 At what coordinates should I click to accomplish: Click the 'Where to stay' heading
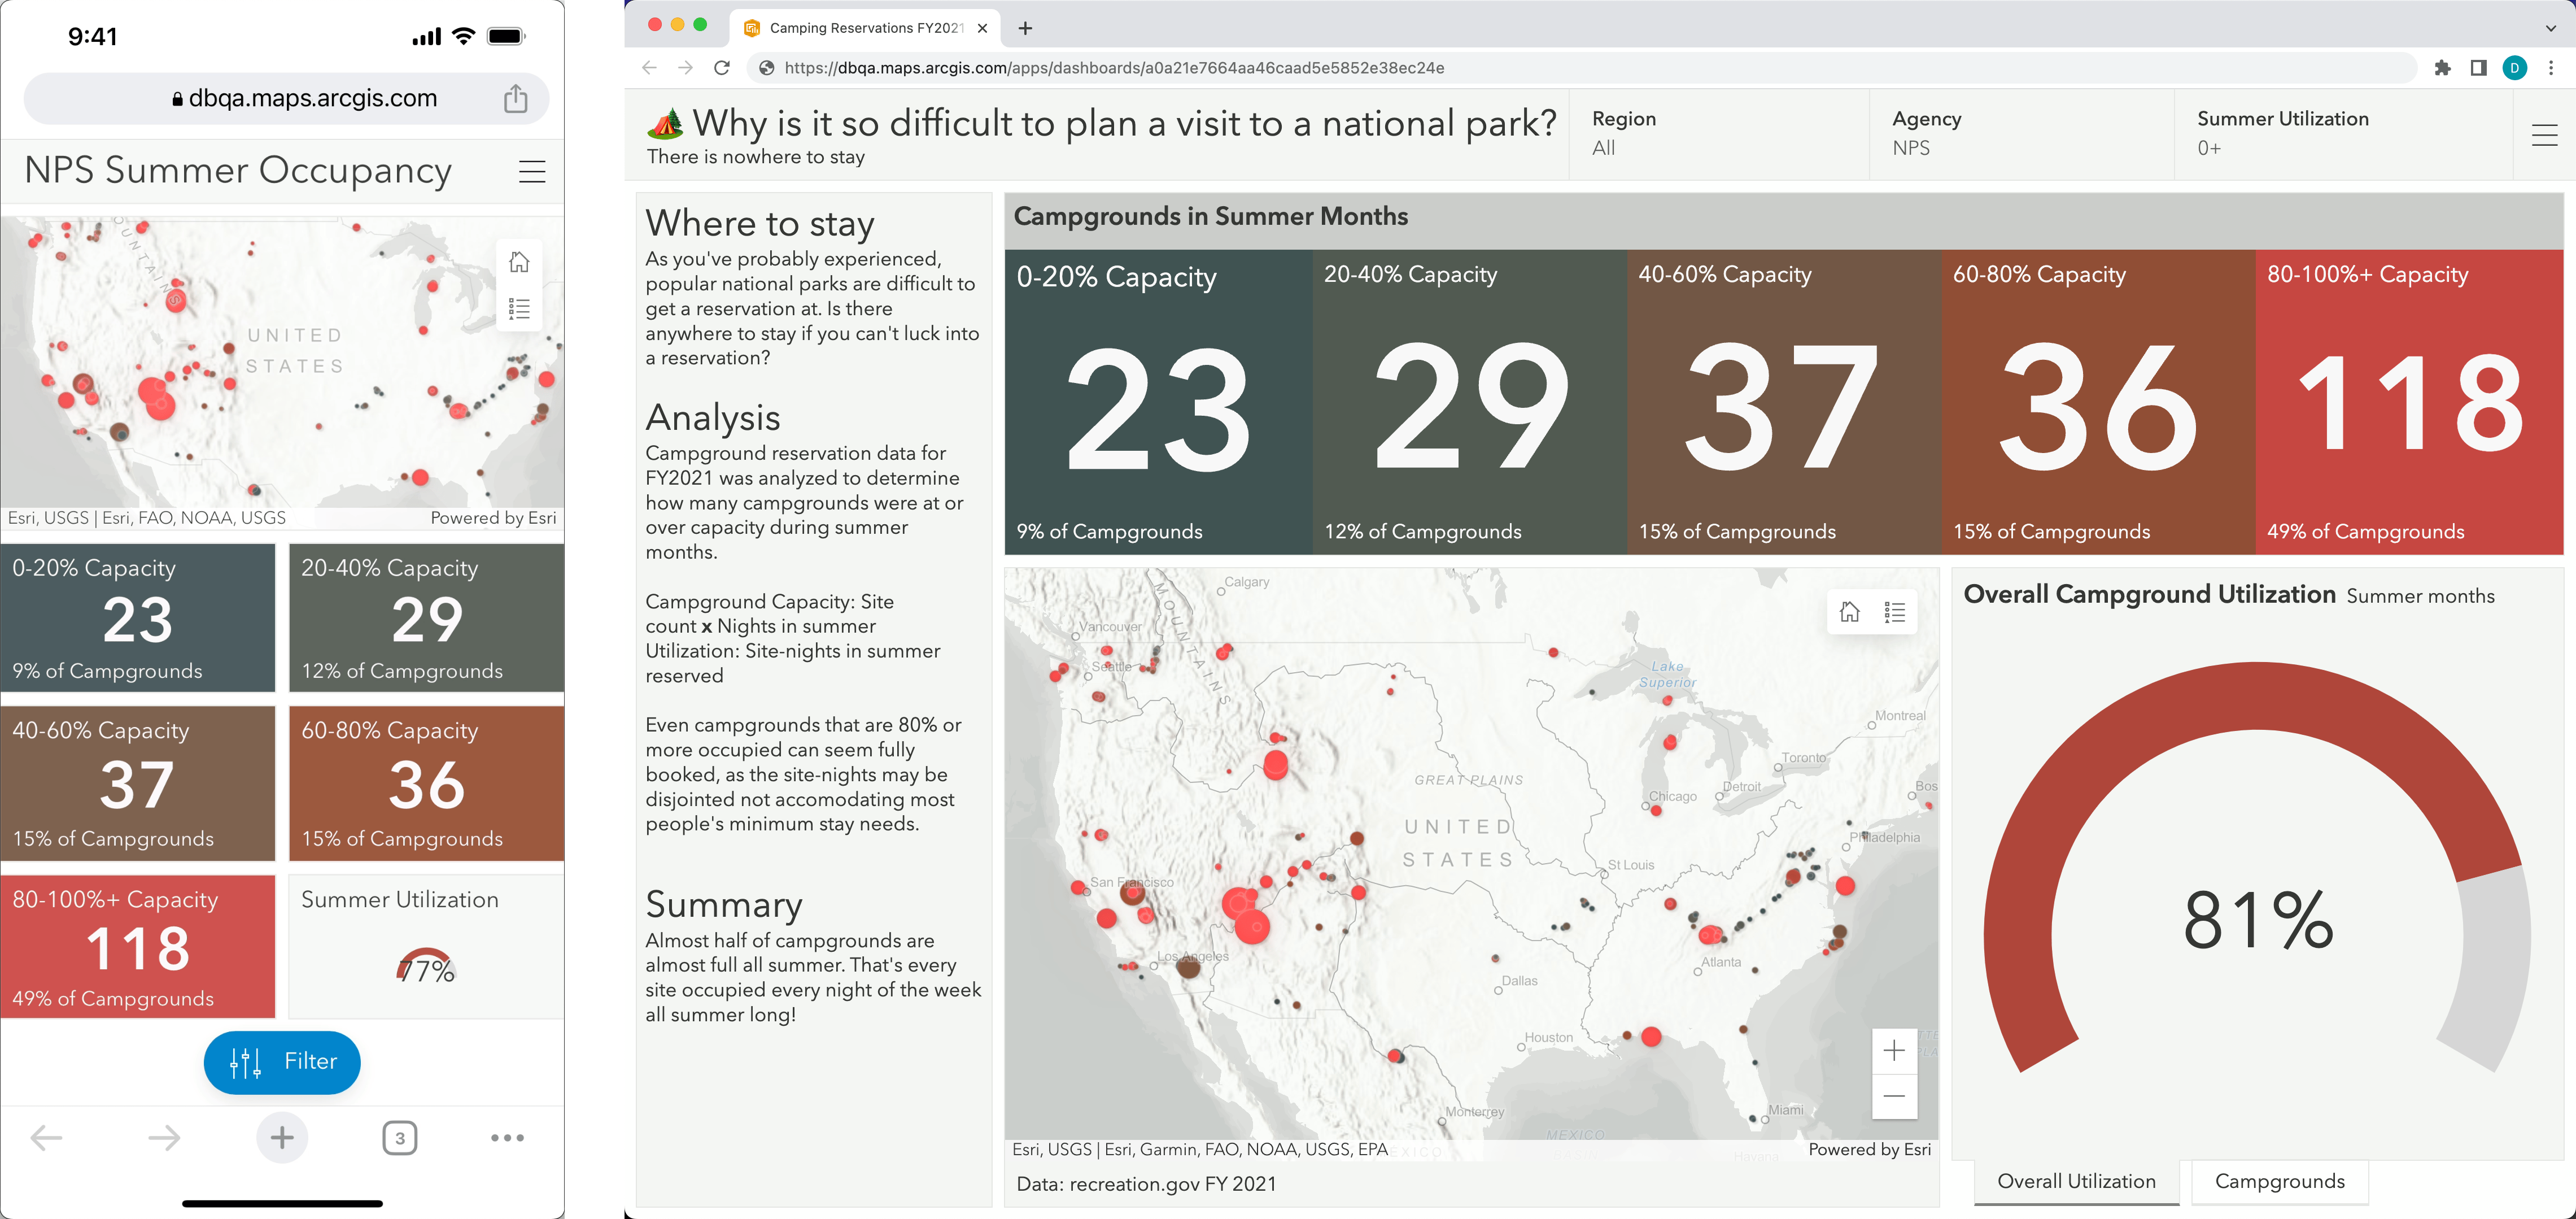(x=760, y=223)
